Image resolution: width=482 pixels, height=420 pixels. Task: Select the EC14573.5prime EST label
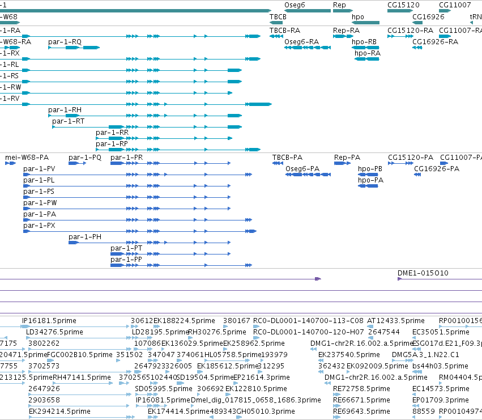click(x=441, y=389)
